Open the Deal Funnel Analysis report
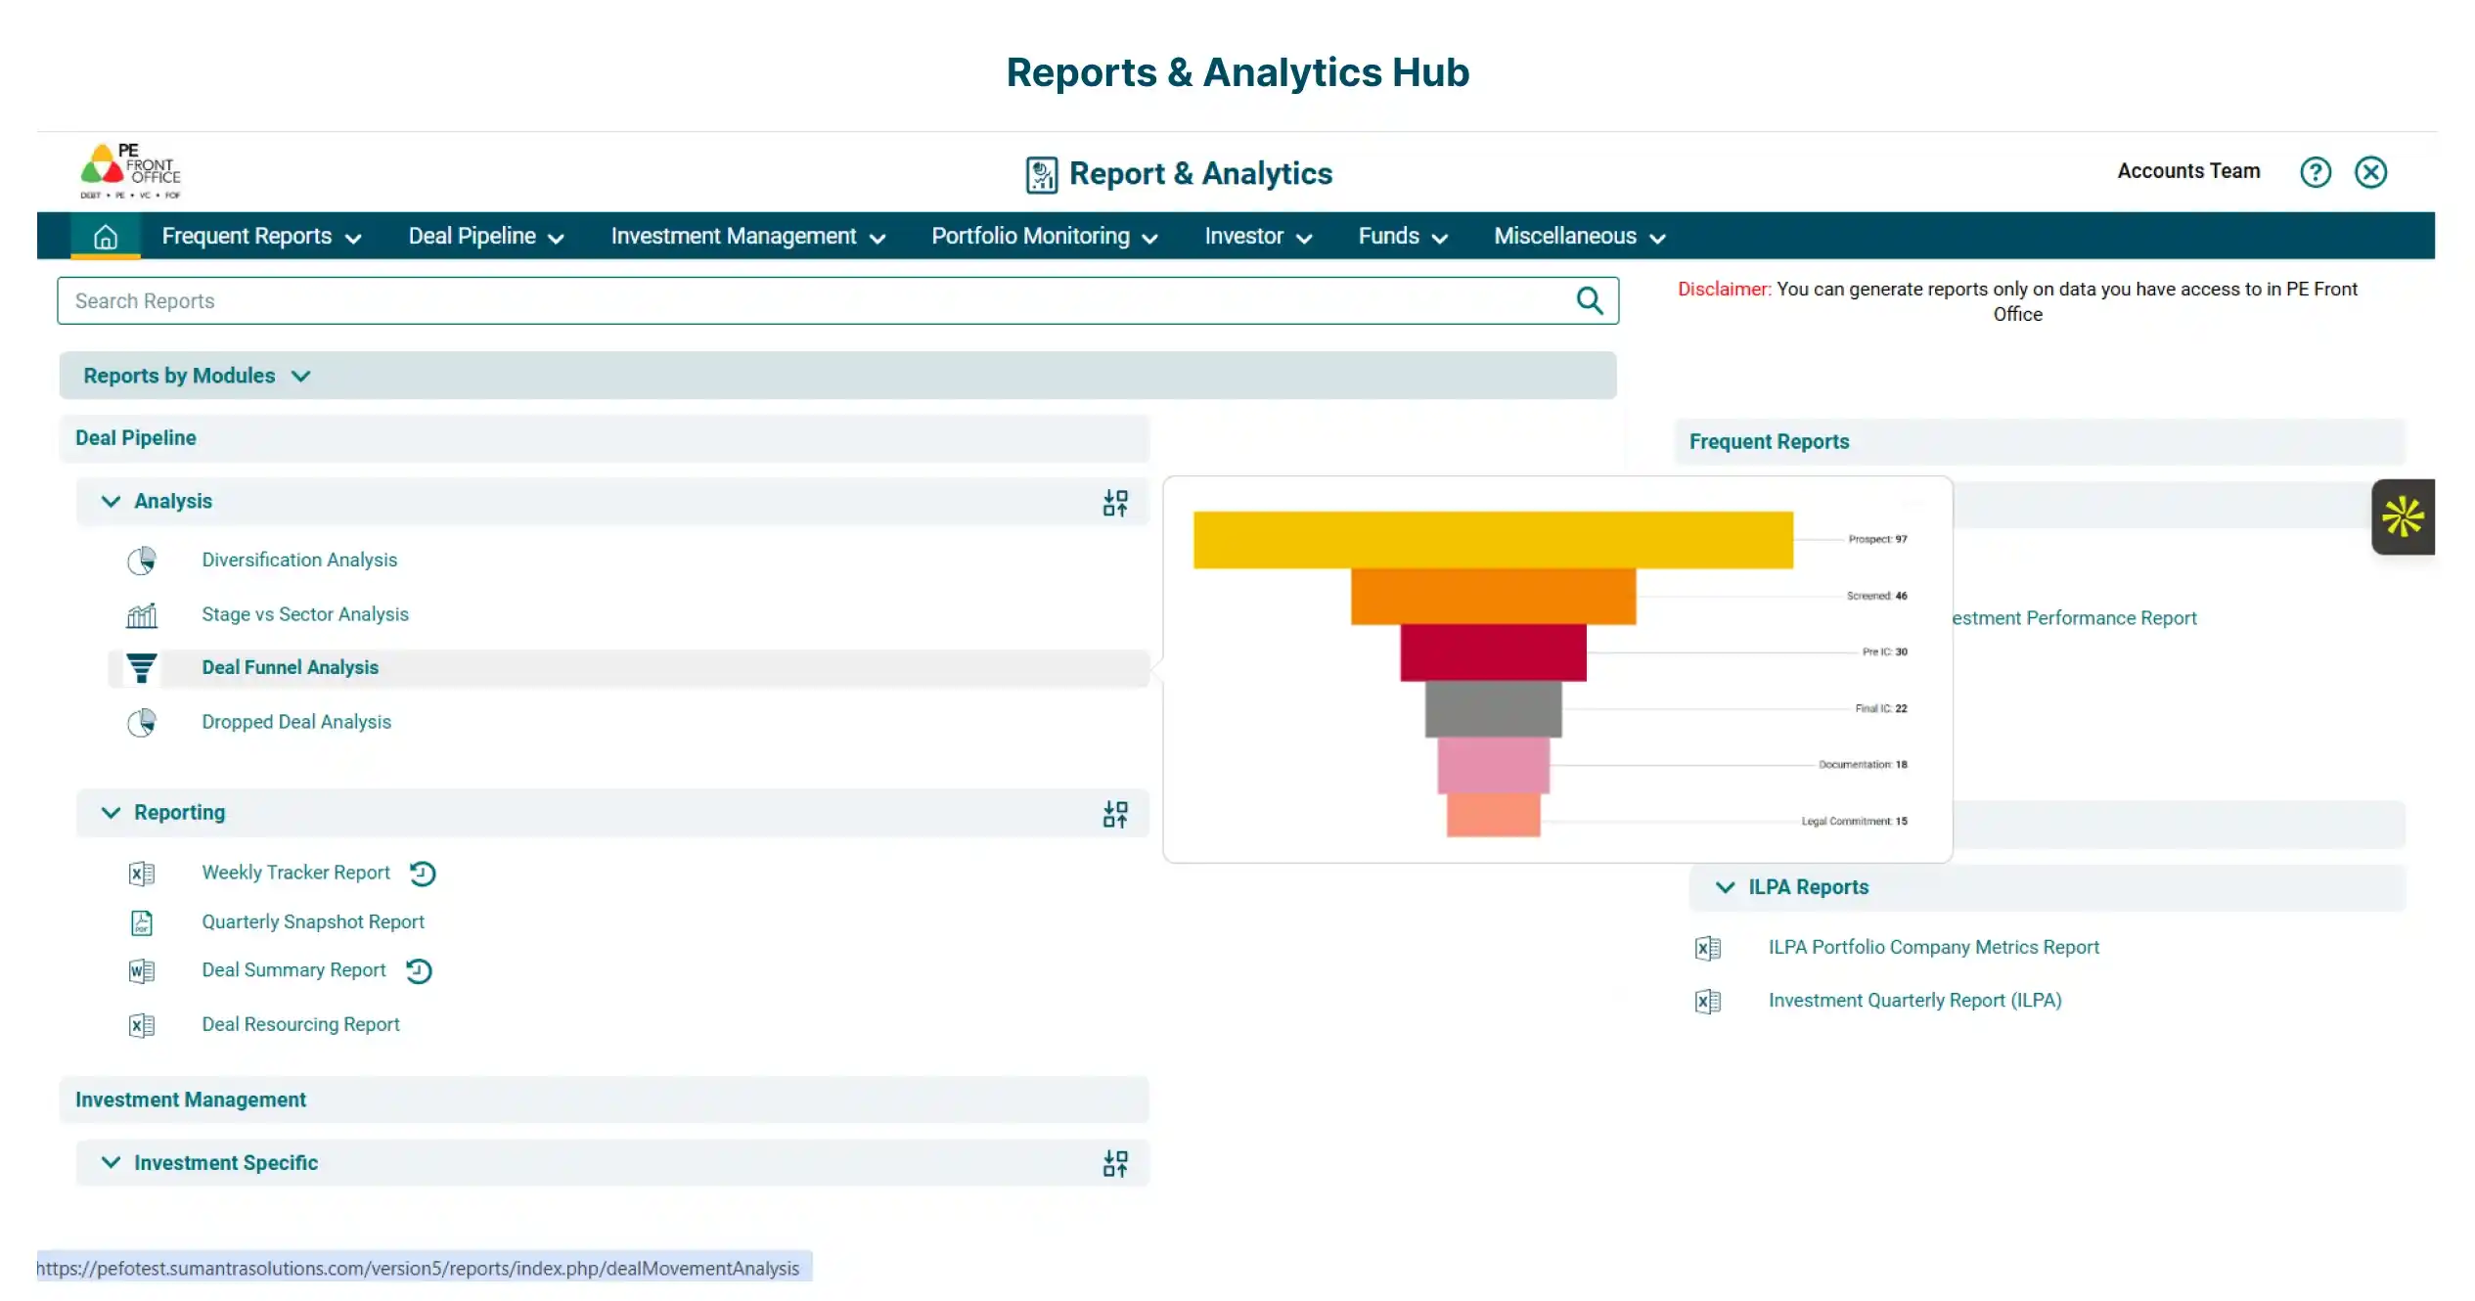 click(x=290, y=668)
